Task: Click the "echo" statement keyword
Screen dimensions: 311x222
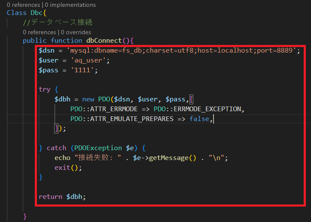Action: tap(62, 158)
